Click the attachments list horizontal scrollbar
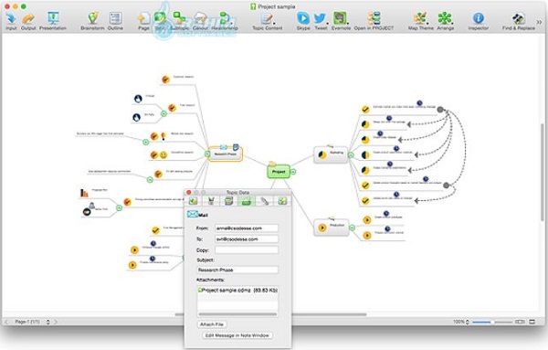This screenshot has width=548, height=350. (237, 314)
